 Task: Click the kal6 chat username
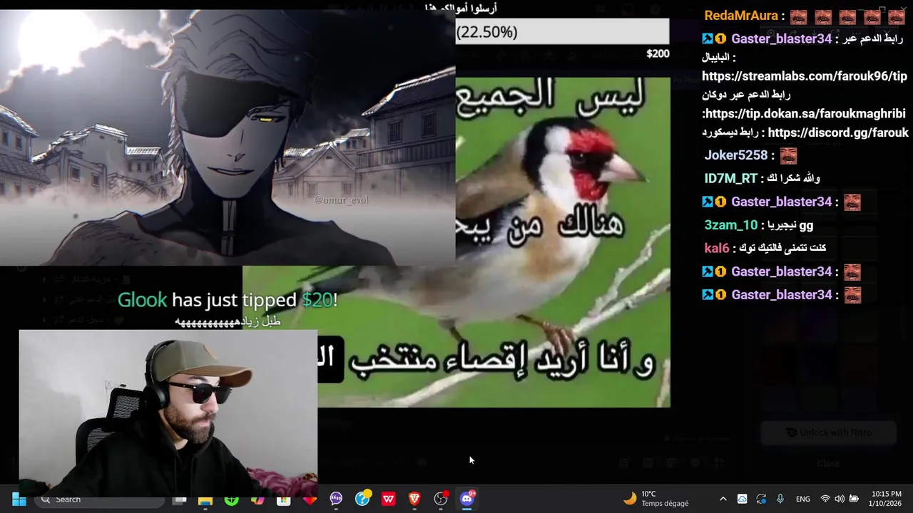point(717,248)
